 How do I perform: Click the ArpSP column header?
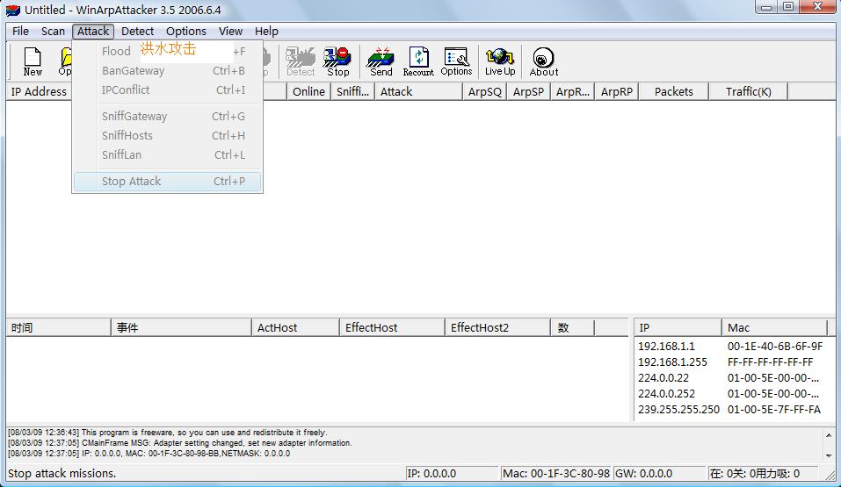(x=528, y=91)
